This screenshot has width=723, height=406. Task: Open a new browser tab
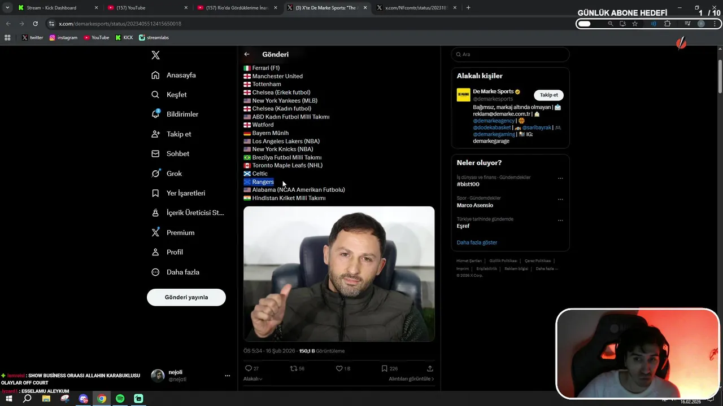click(x=468, y=8)
